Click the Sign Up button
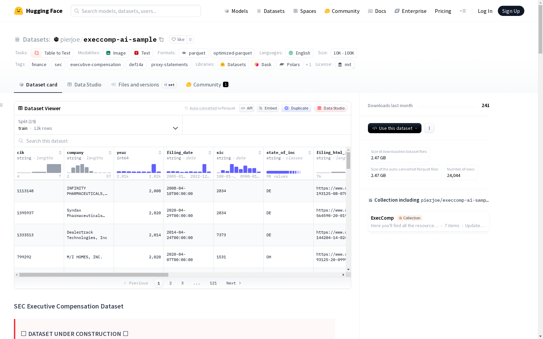The width and height of the screenshot is (543, 339). 511,11
